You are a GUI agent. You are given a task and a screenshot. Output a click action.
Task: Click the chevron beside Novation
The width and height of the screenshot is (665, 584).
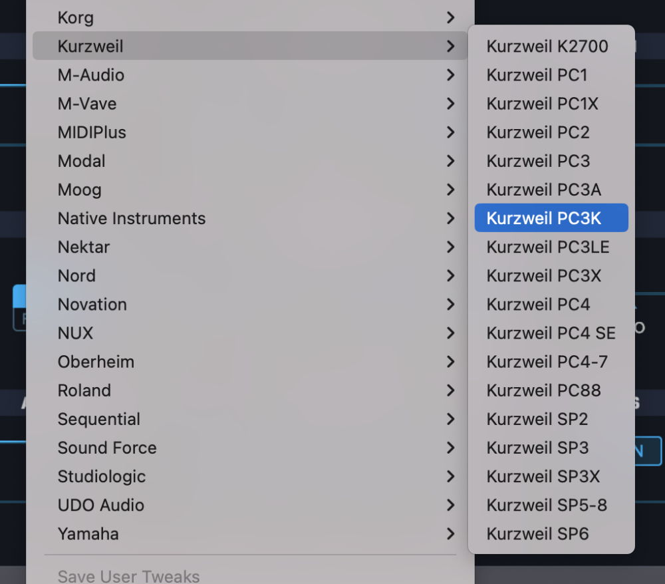coord(451,304)
